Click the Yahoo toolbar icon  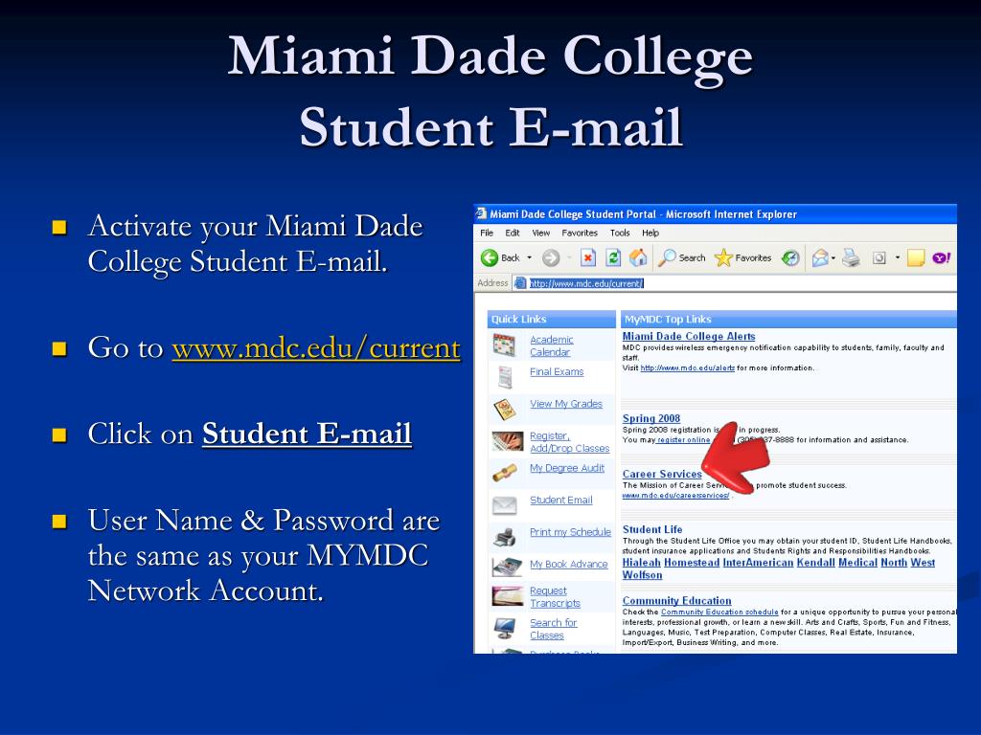tap(942, 257)
